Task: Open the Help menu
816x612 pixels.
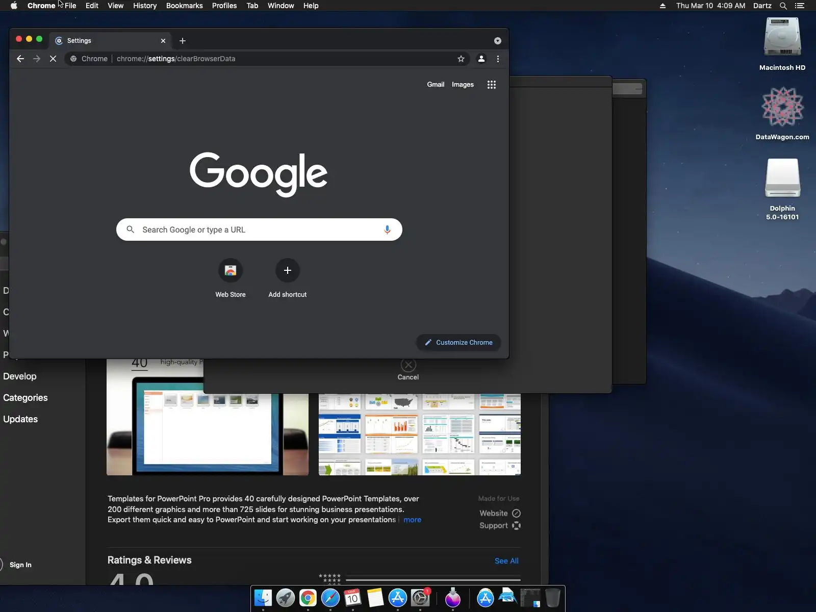Action: [311, 6]
